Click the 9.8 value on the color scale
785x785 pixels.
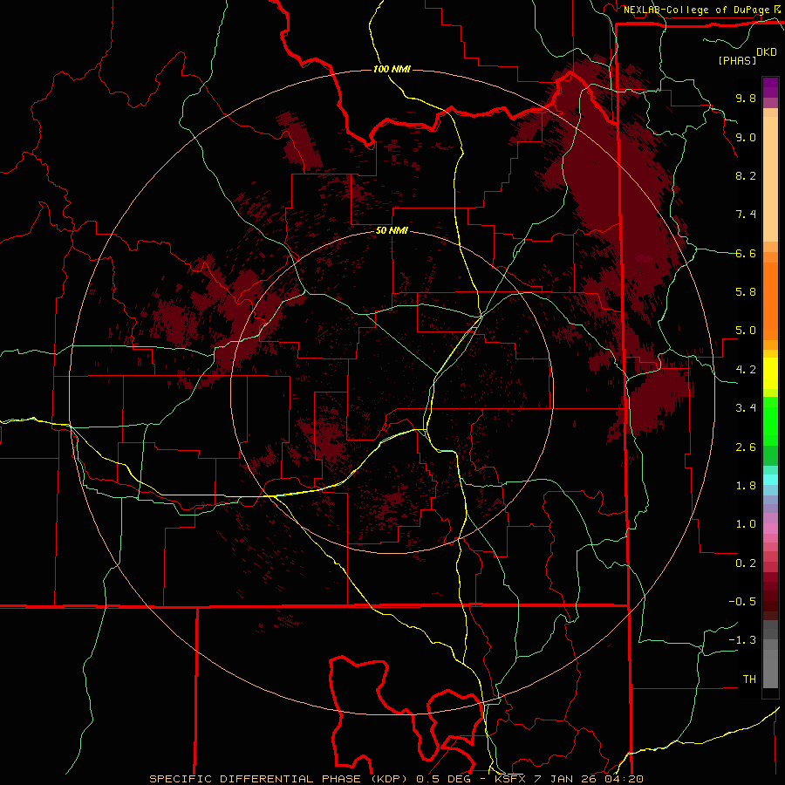746,98
